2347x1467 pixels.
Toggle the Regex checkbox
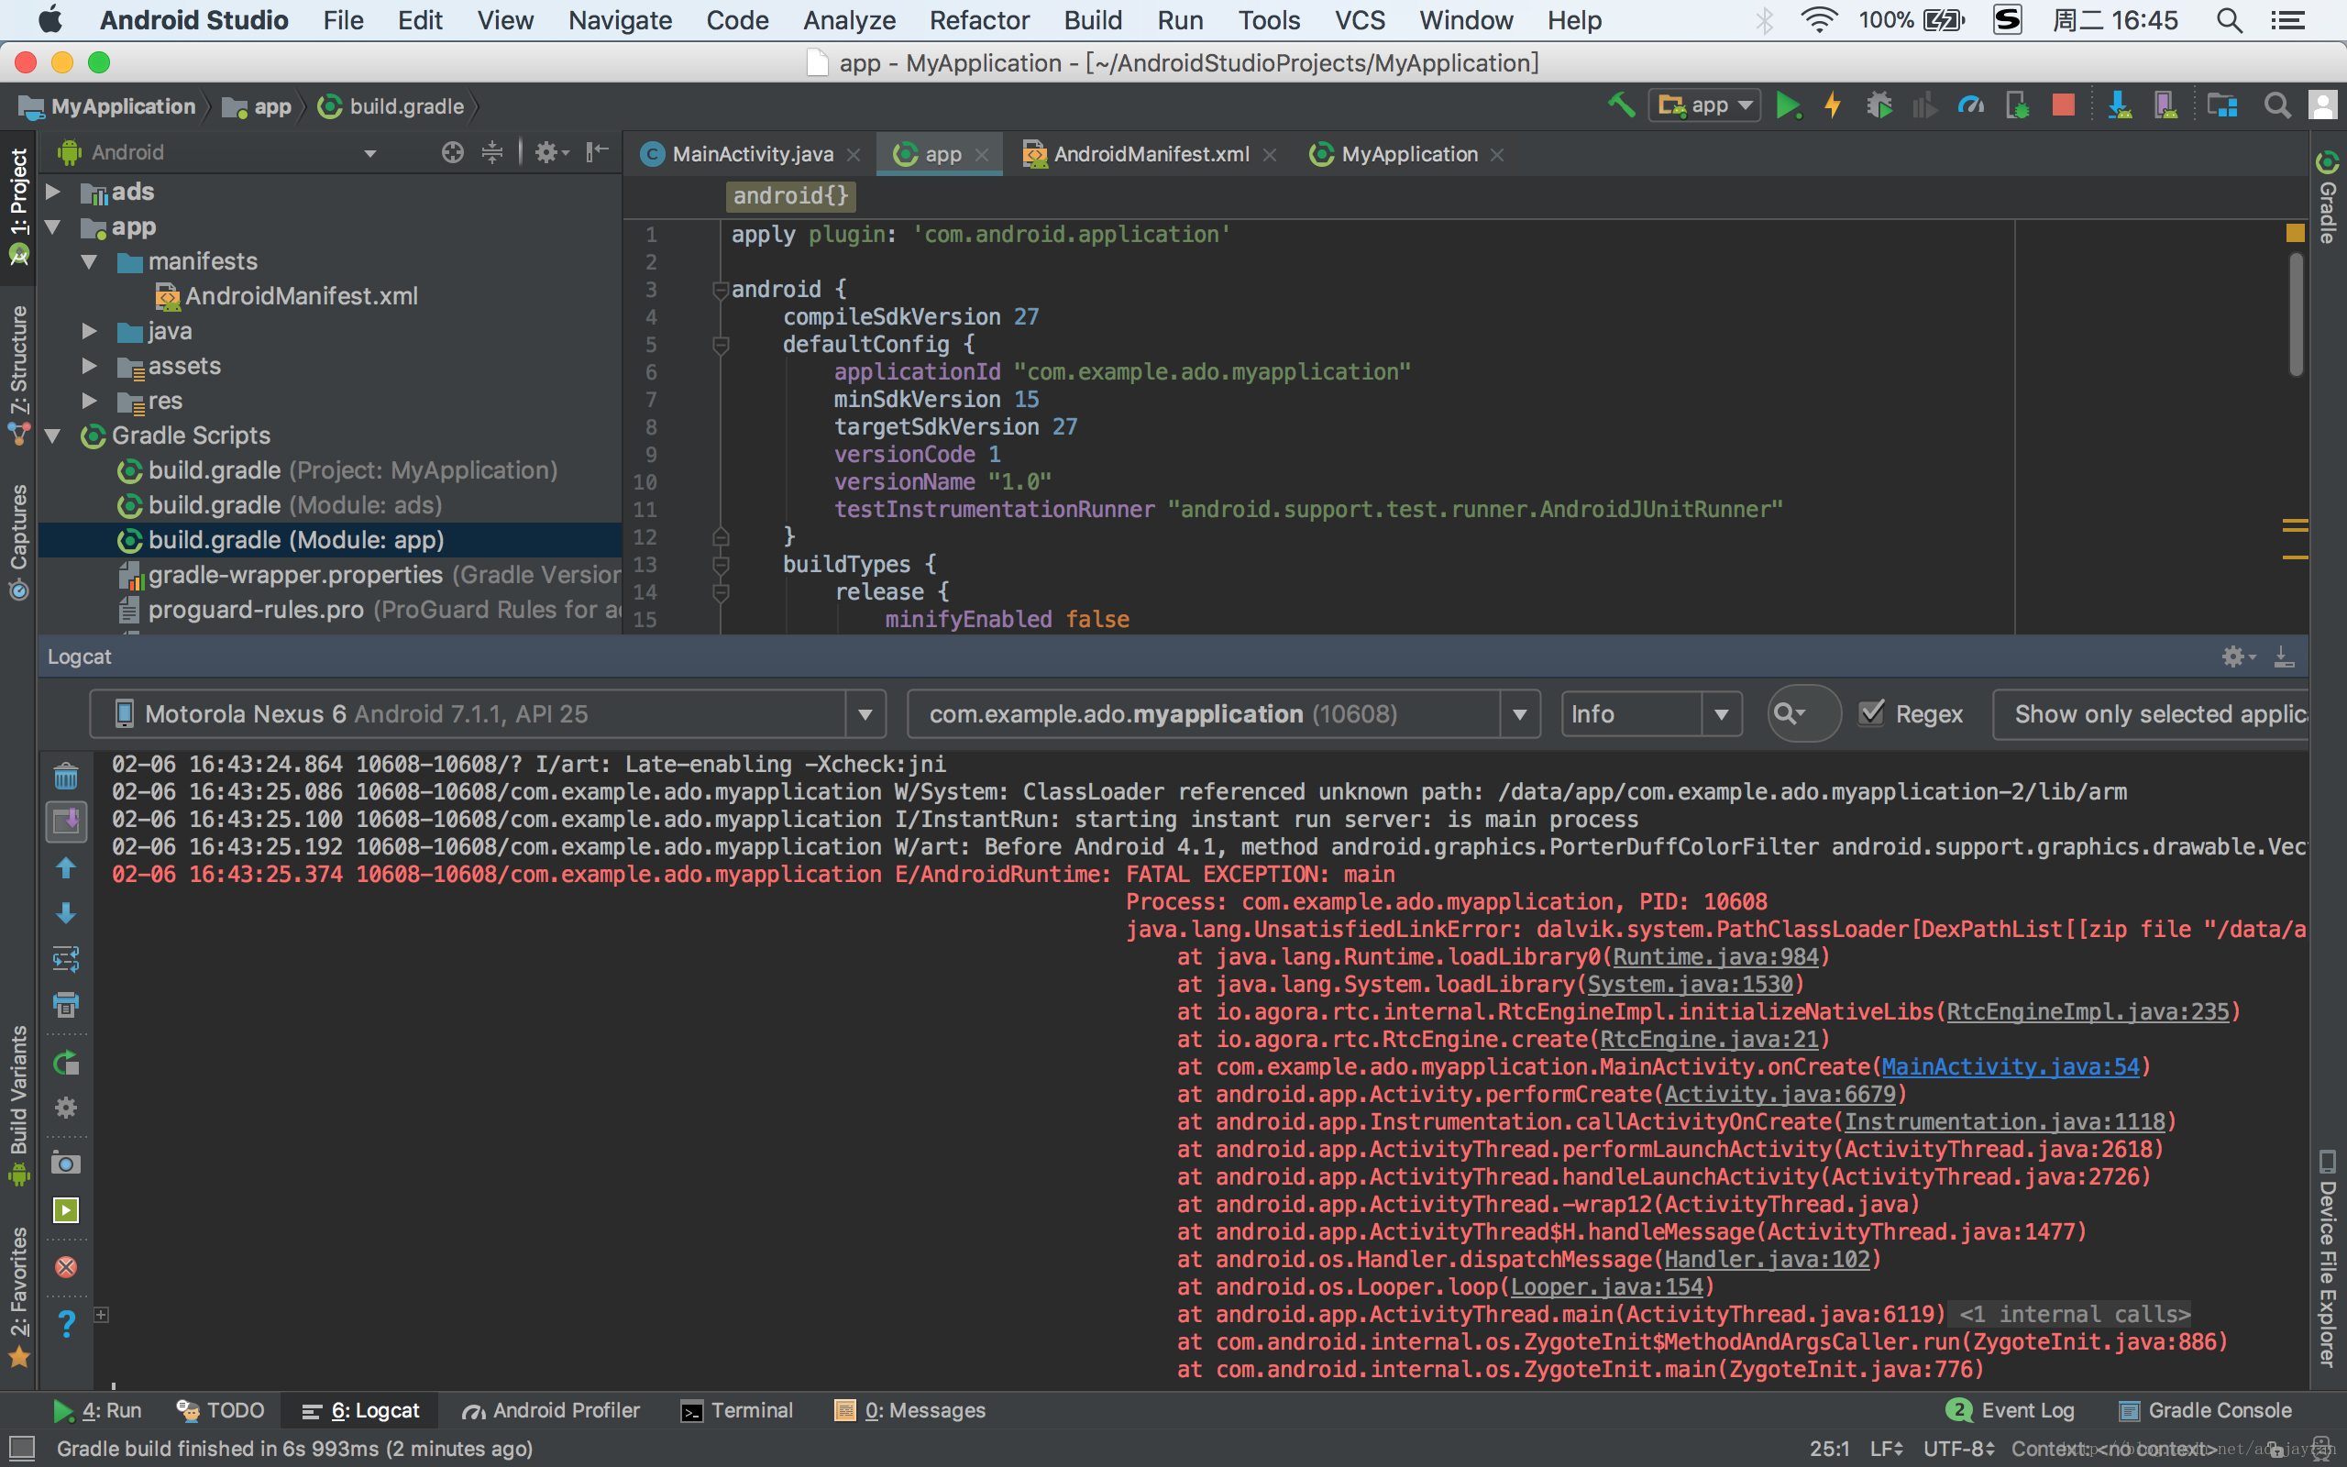(x=1872, y=714)
